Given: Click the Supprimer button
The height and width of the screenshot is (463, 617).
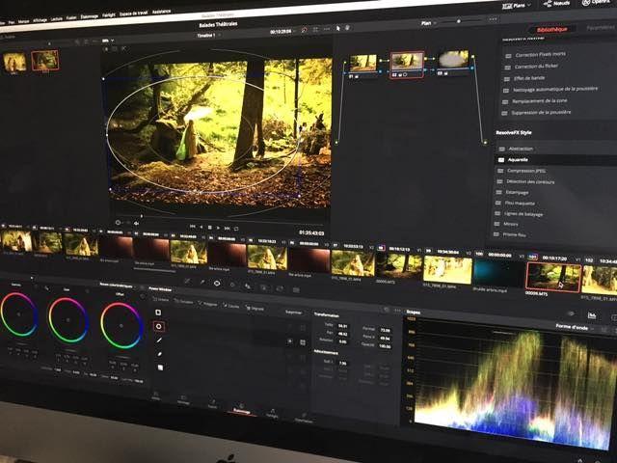Looking at the screenshot, I should click(x=293, y=313).
